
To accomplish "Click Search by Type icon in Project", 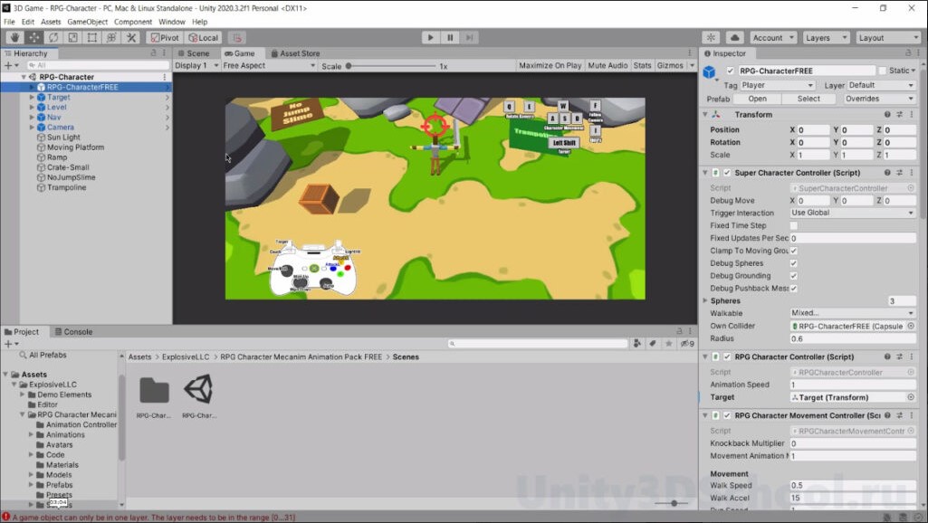I will pos(636,343).
